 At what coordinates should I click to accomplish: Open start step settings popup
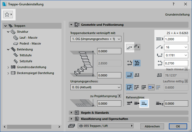129,47
